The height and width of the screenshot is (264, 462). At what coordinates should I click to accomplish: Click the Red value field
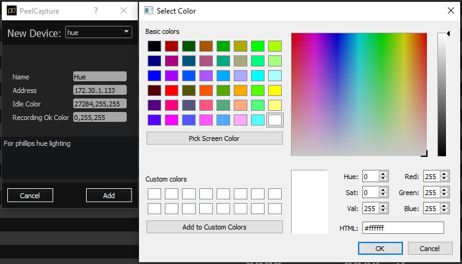pos(431,177)
